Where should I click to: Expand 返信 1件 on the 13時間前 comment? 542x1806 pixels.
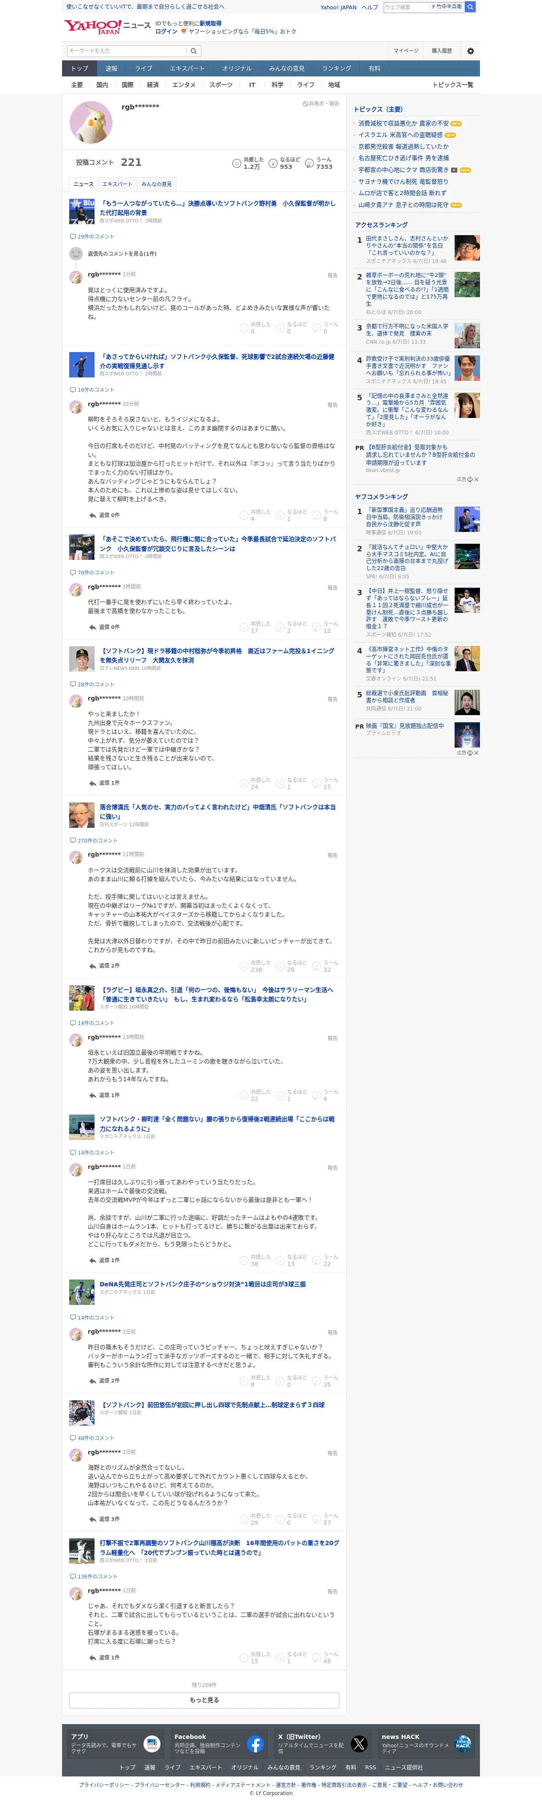[x=104, y=1095]
